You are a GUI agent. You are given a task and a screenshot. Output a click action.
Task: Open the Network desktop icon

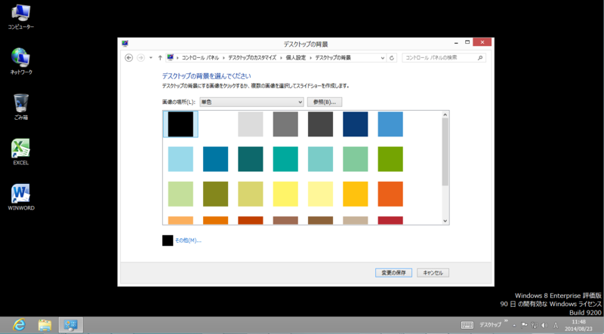pyautogui.click(x=21, y=62)
